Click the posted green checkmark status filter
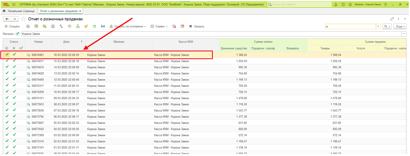Viewport: 410px width, 156px height. 21,48
